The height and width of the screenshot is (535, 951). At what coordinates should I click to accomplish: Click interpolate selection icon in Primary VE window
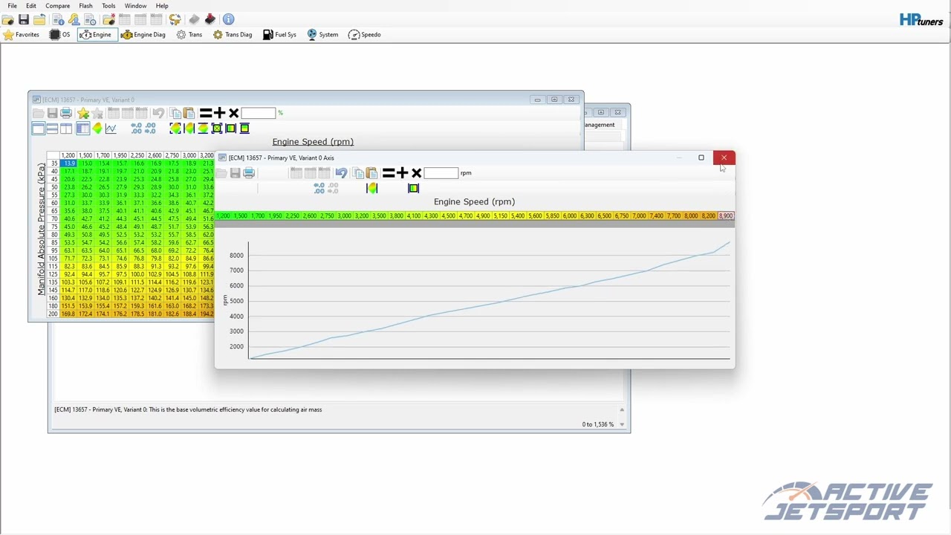click(175, 129)
